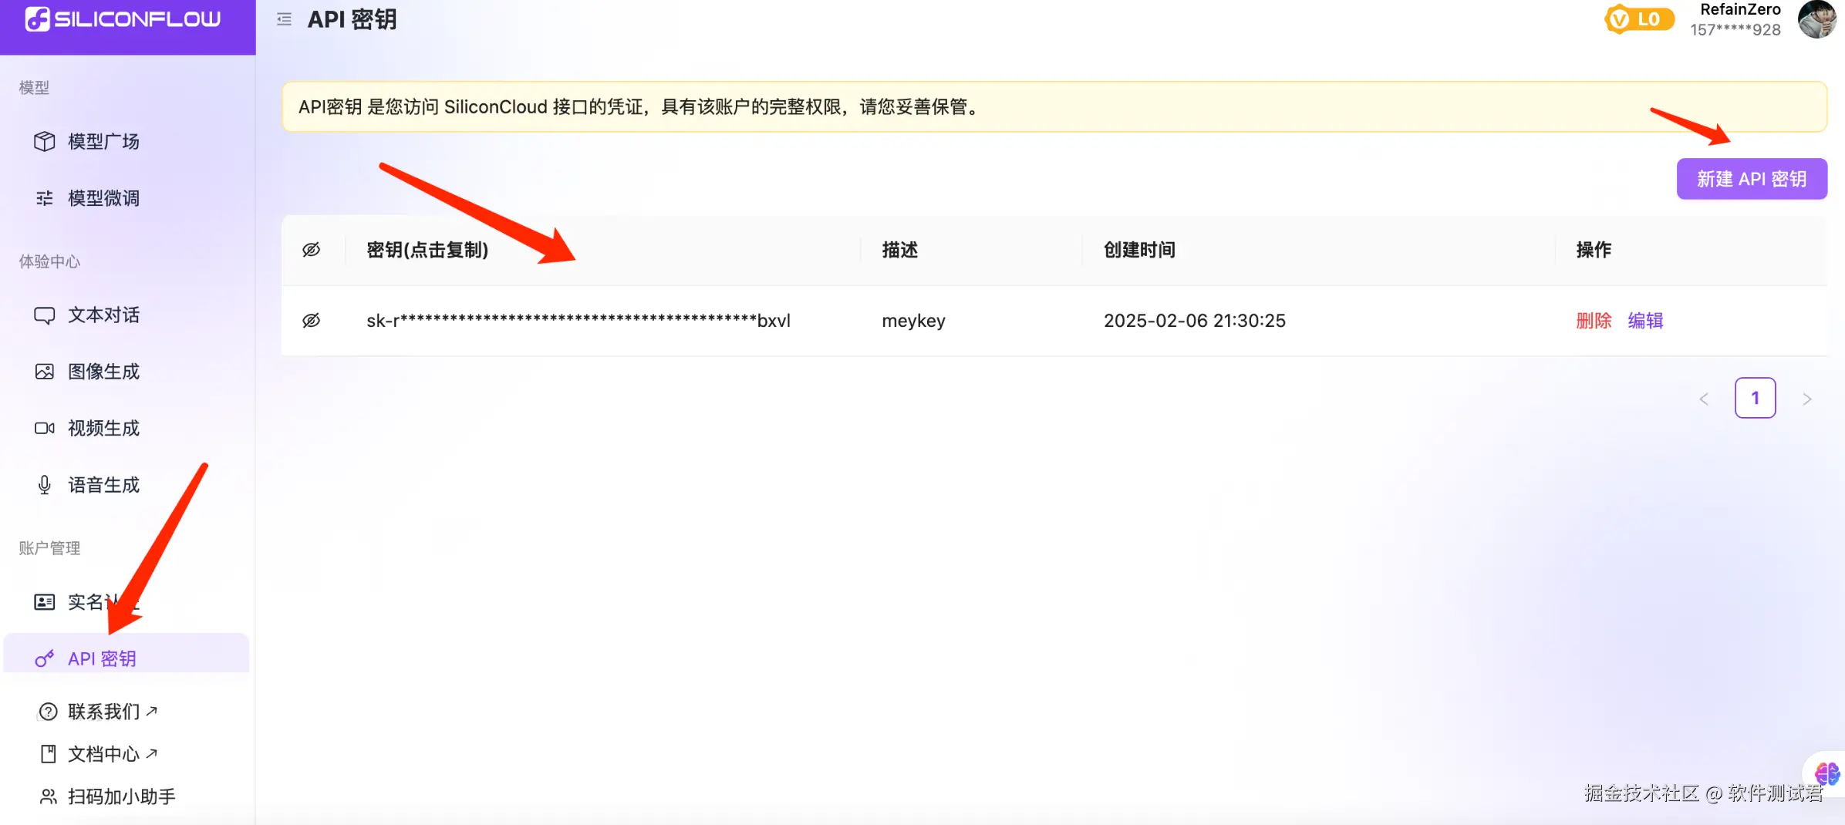Viewport: 1845px width, 825px height.
Task: Toggle visibility of all keys in header
Action: click(x=312, y=250)
